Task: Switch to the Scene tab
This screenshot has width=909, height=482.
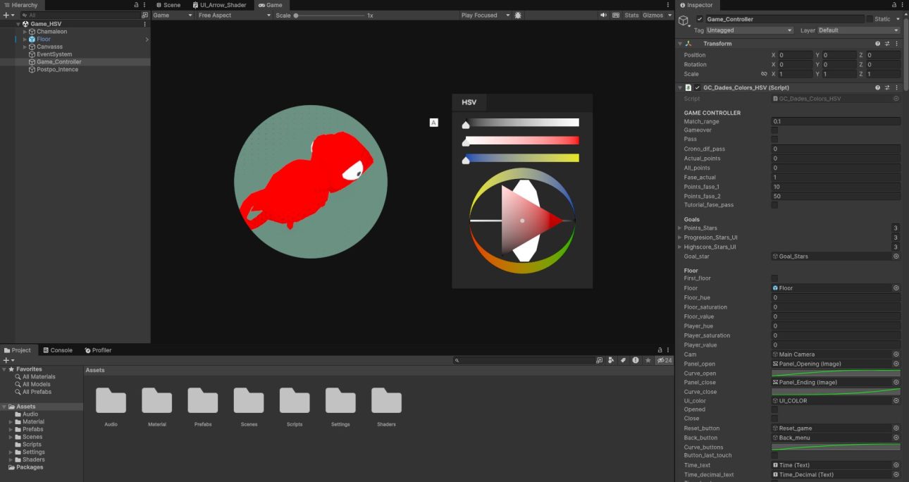Action: 168,5
